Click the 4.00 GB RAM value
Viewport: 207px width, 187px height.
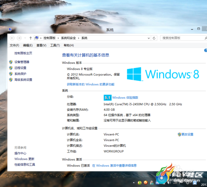(x=109, y=109)
